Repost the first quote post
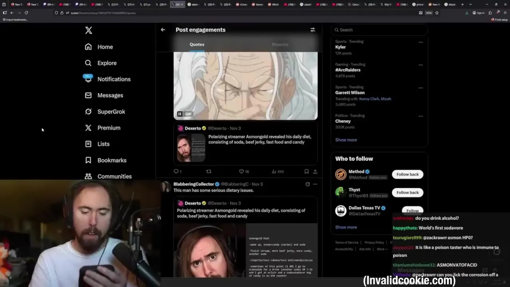Viewport: 510px width, 287px height. pyautogui.click(x=208, y=171)
